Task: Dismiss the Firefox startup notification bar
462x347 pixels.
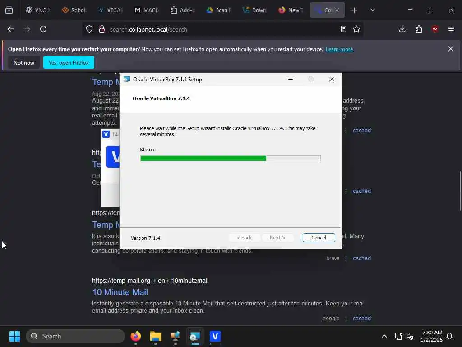Action: click(x=451, y=49)
